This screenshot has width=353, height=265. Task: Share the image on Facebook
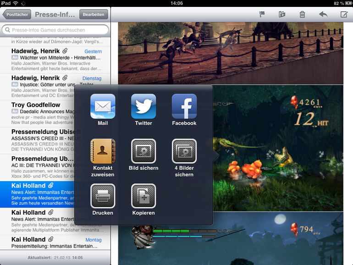(x=184, y=106)
